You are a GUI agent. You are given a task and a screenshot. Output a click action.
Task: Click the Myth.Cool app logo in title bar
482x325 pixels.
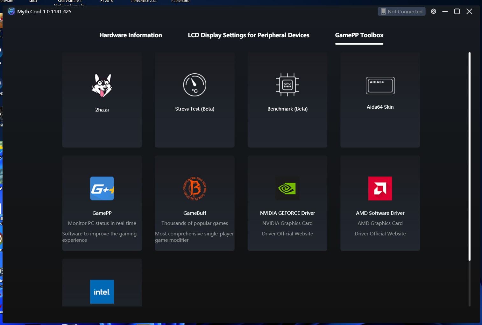click(11, 11)
